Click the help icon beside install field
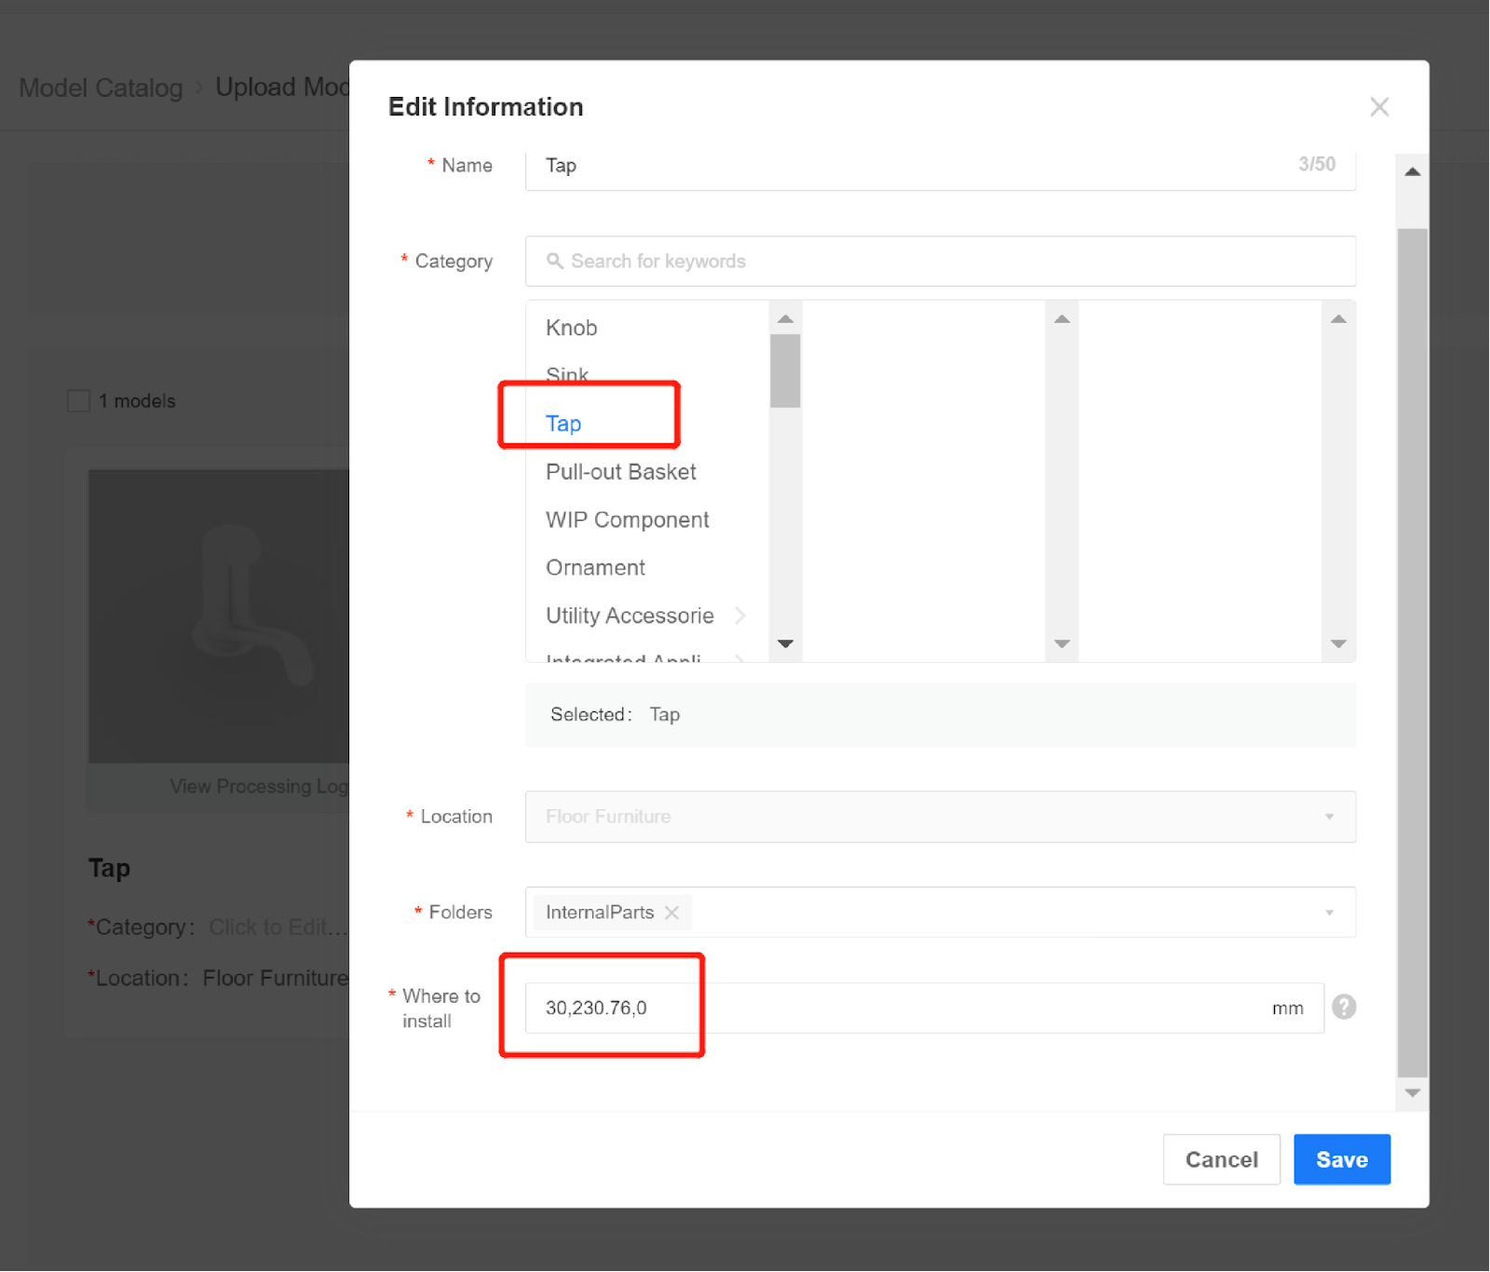Viewport: 1490px width, 1272px height. [1343, 1007]
